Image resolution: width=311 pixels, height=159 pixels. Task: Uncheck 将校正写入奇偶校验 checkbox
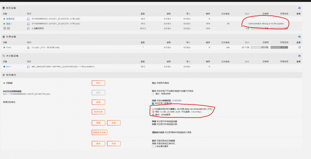[153, 103]
